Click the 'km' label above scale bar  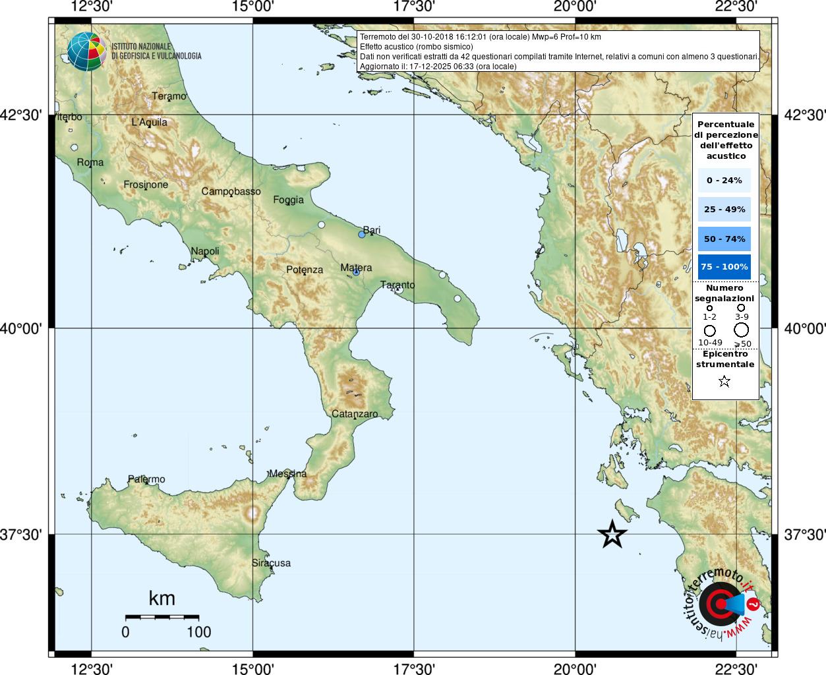pos(162,599)
